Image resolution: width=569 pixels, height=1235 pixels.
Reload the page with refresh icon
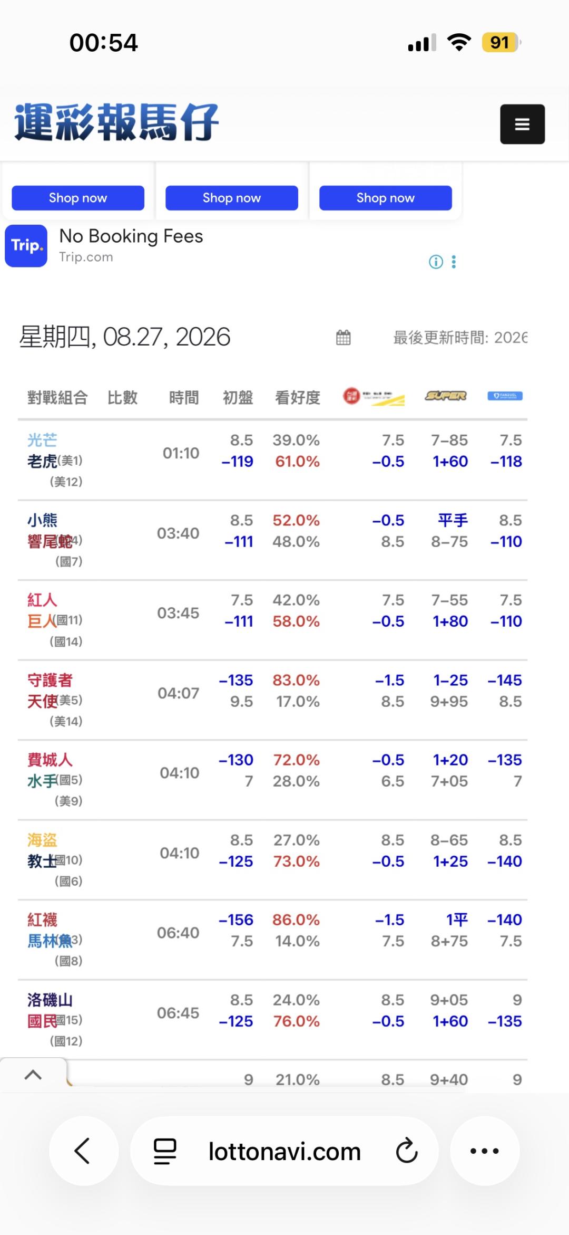click(407, 1151)
